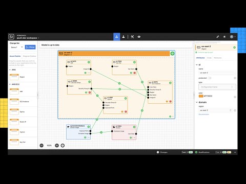Click the Security Group ID output socket
The height and width of the screenshot is (184, 246).
(x=91, y=88)
